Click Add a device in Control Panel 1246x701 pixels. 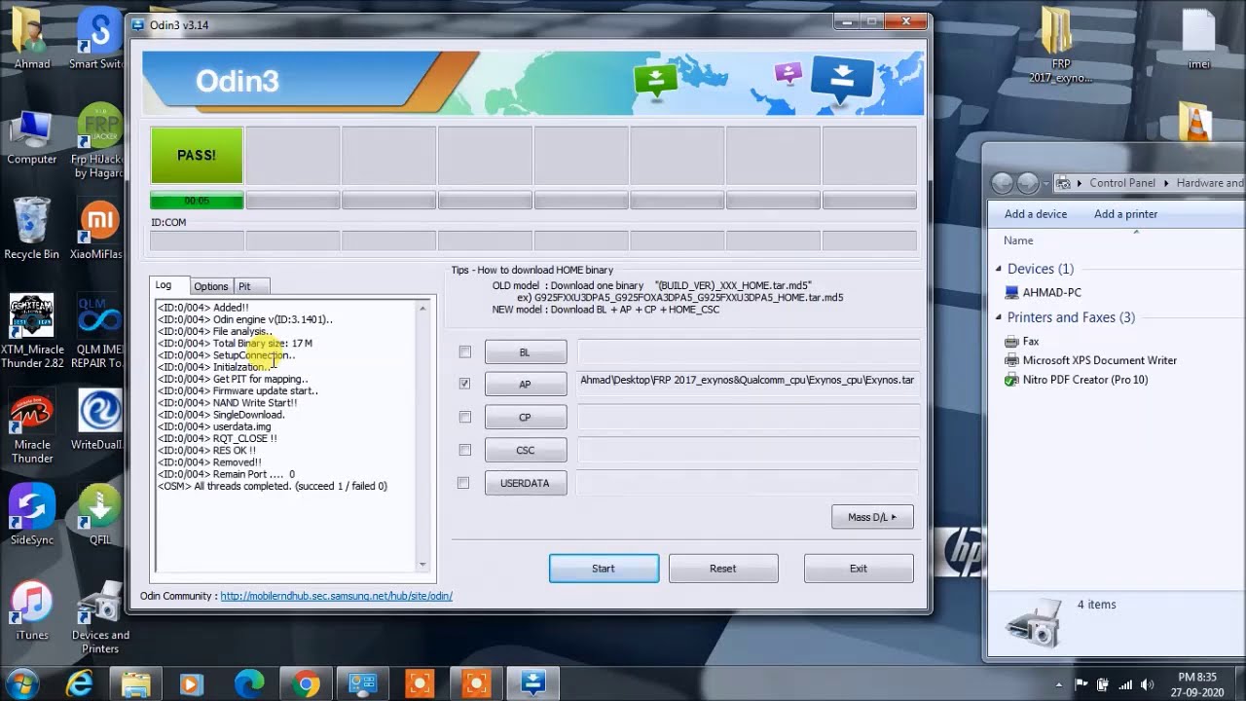pyautogui.click(x=1036, y=214)
